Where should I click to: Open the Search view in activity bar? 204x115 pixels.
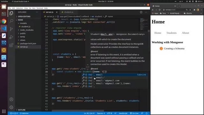tap(11, 21)
